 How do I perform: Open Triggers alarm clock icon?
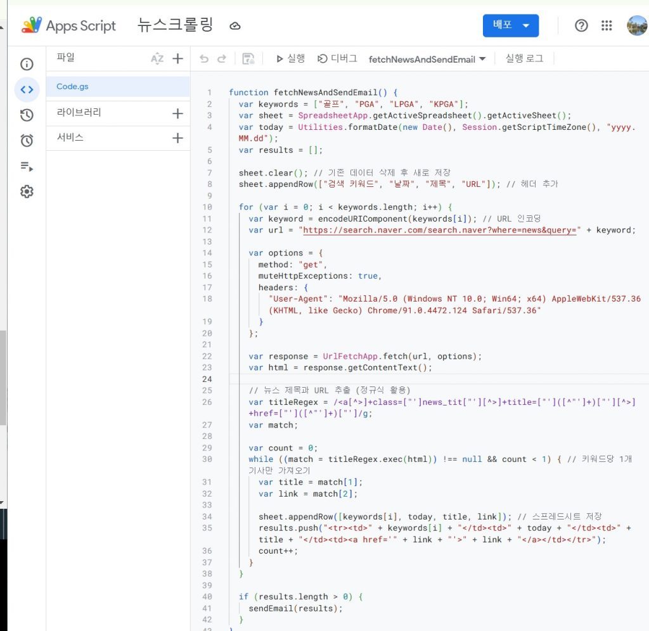tap(27, 141)
